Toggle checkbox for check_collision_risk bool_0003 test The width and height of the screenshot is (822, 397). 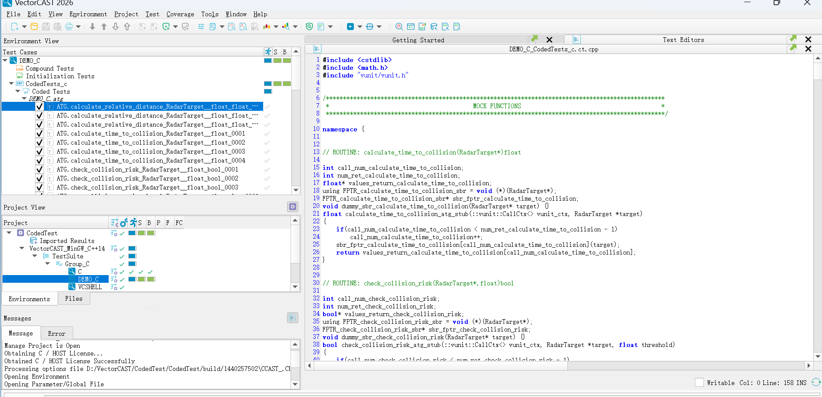pos(39,187)
